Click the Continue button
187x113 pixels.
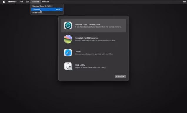point(120,77)
